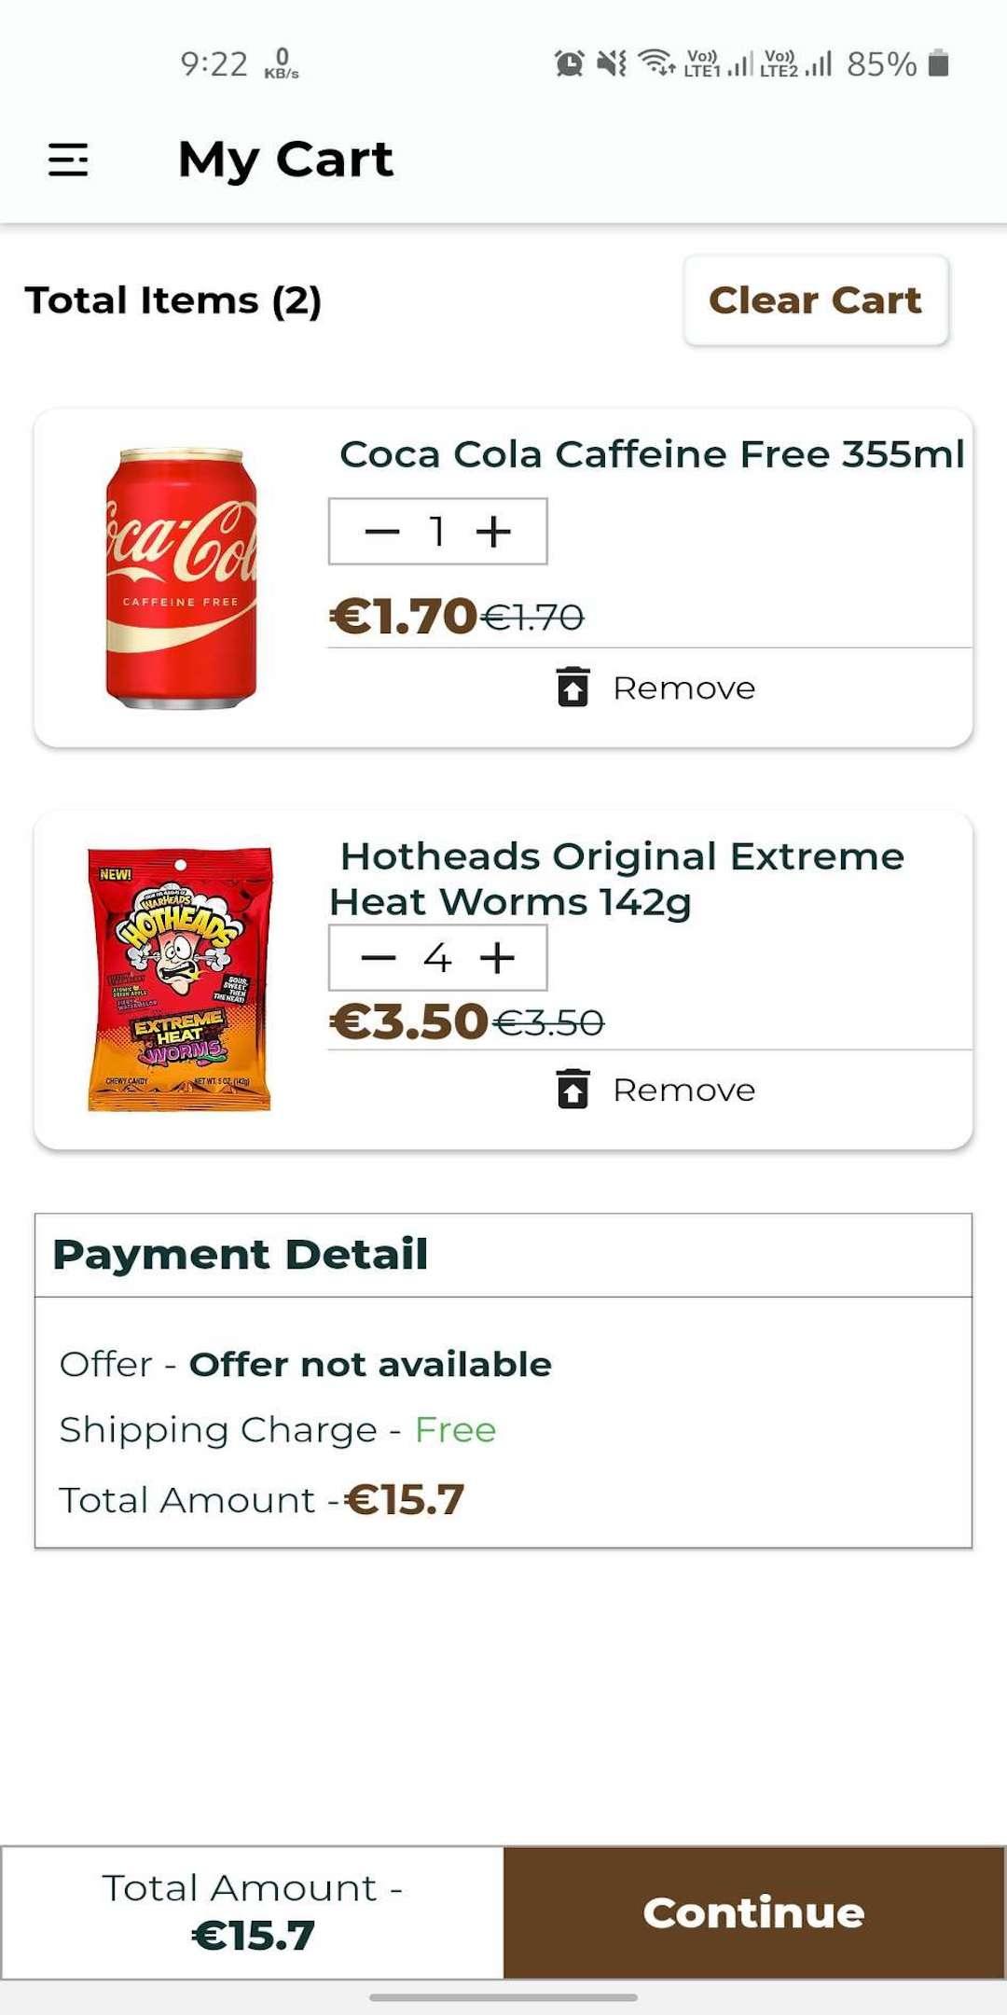Decrease Hotheads Worms quantity with minus icon
Image resolution: width=1007 pixels, height=2015 pixels.
(x=379, y=958)
